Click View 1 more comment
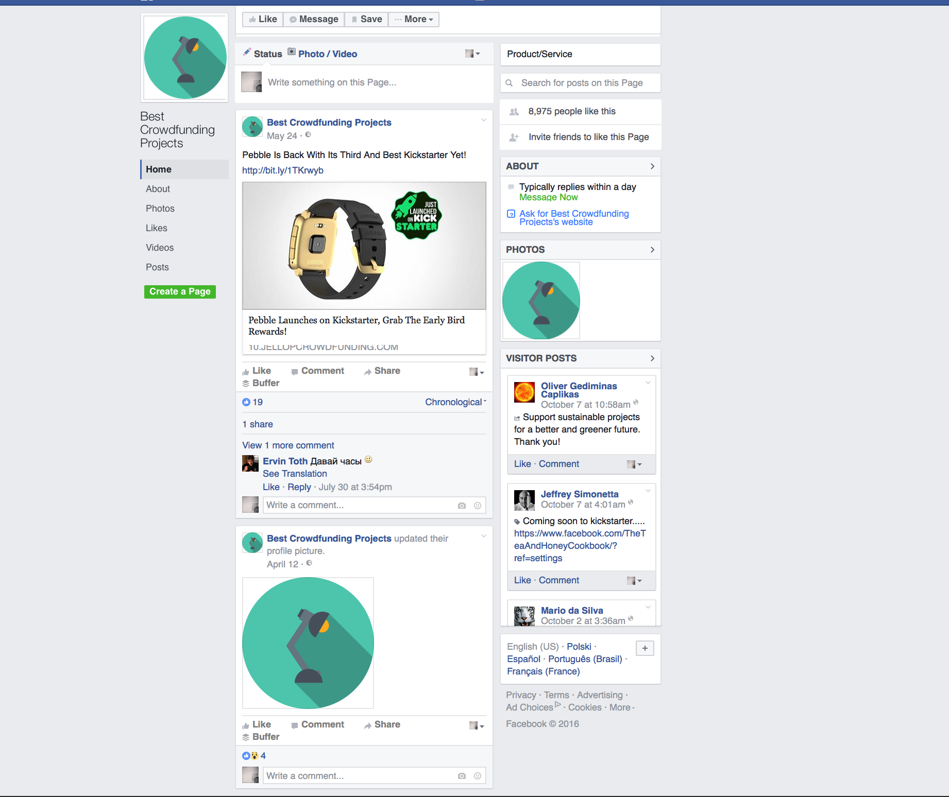This screenshot has width=949, height=797. pyautogui.click(x=288, y=445)
